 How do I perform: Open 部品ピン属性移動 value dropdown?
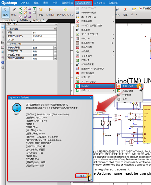55,58
